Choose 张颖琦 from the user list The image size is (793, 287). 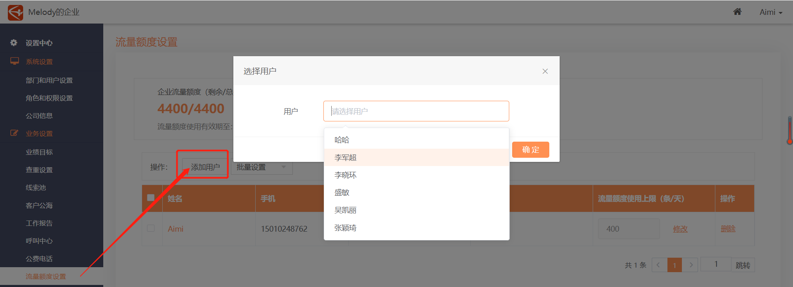coord(346,228)
